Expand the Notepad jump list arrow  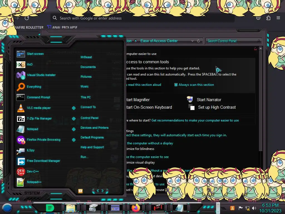pos(73,129)
